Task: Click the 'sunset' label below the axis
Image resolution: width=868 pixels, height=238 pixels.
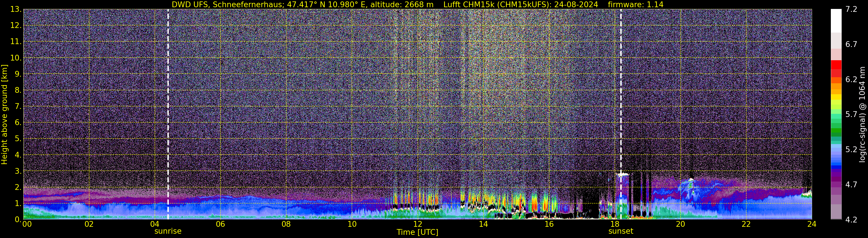Action: pos(621,231)
